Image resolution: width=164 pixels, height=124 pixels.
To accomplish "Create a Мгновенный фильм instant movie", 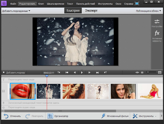I will 115,116.
